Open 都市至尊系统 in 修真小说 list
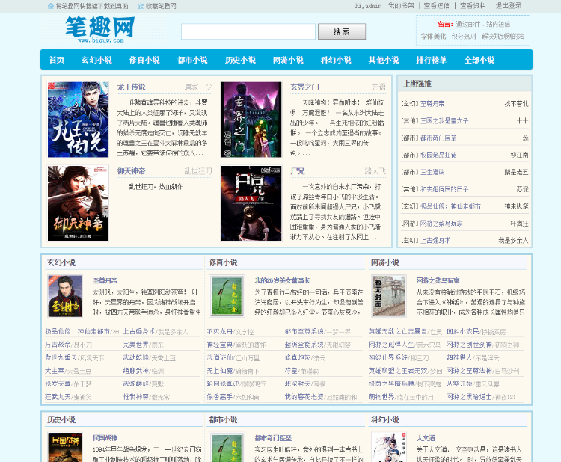Screen dimensions: 561x462 tap(304, 331)
